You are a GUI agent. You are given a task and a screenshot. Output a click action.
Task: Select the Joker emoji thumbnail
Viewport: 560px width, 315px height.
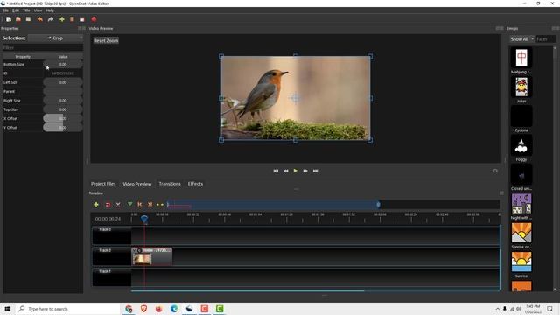[521, 87]
